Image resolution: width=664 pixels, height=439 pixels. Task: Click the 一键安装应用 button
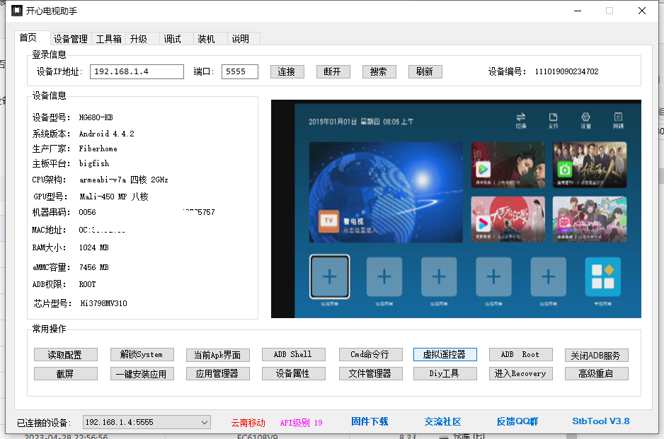[x=142, y=373]
